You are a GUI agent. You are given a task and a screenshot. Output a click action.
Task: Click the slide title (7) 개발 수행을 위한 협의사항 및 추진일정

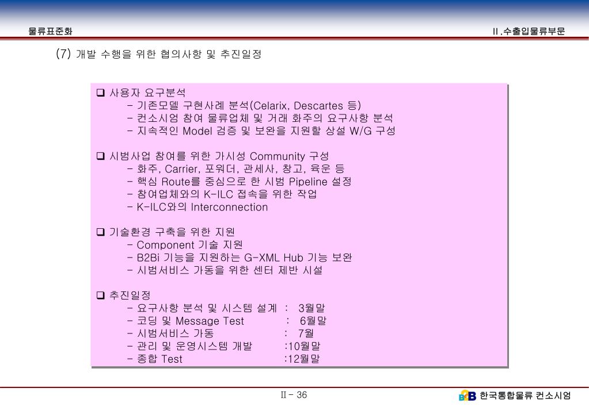[158, 53]
